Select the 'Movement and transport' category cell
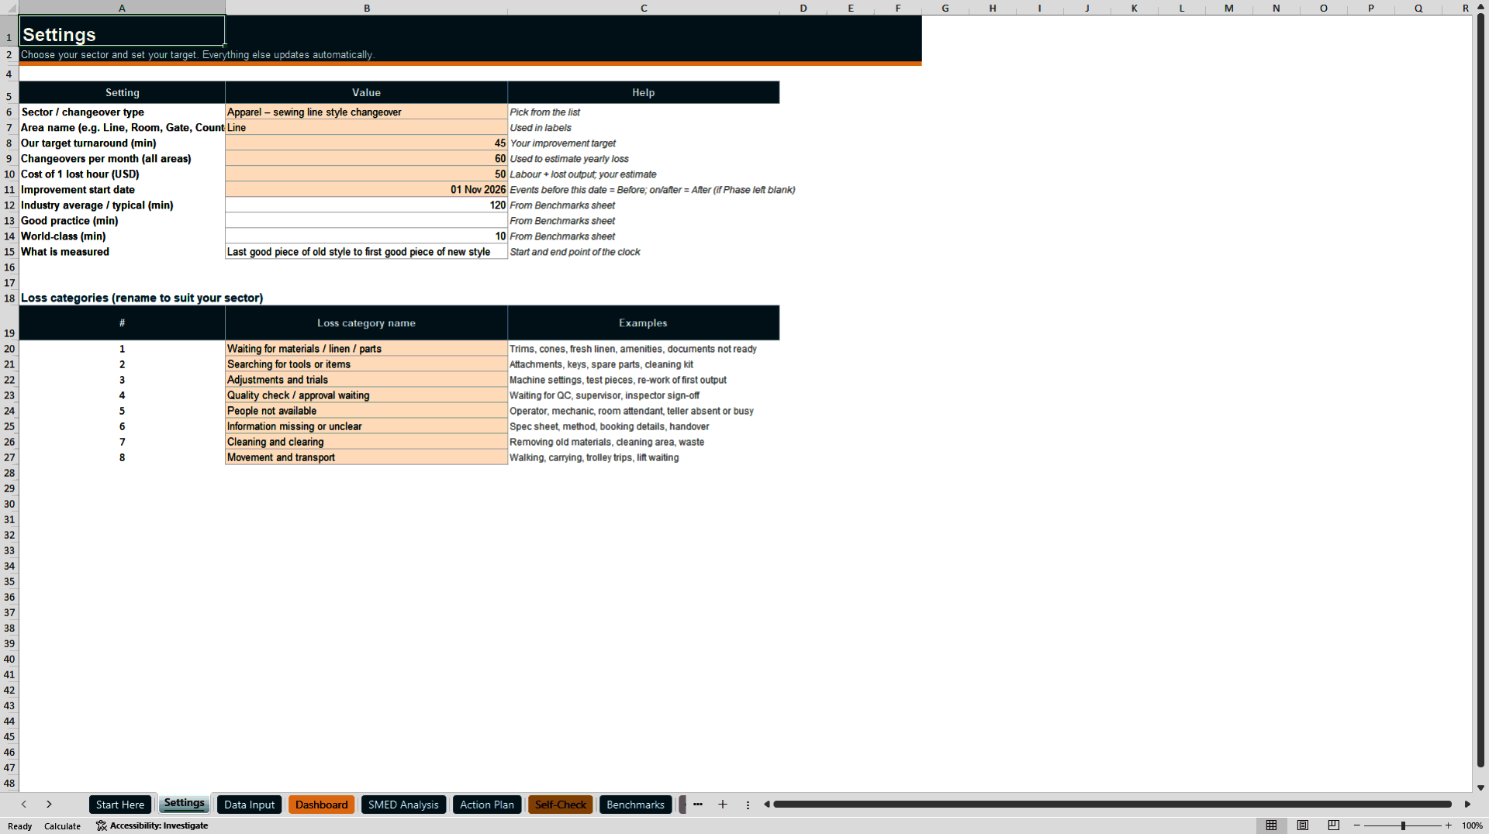Image resolution: width=1489 pixels, height=834 pixels. 366,457
